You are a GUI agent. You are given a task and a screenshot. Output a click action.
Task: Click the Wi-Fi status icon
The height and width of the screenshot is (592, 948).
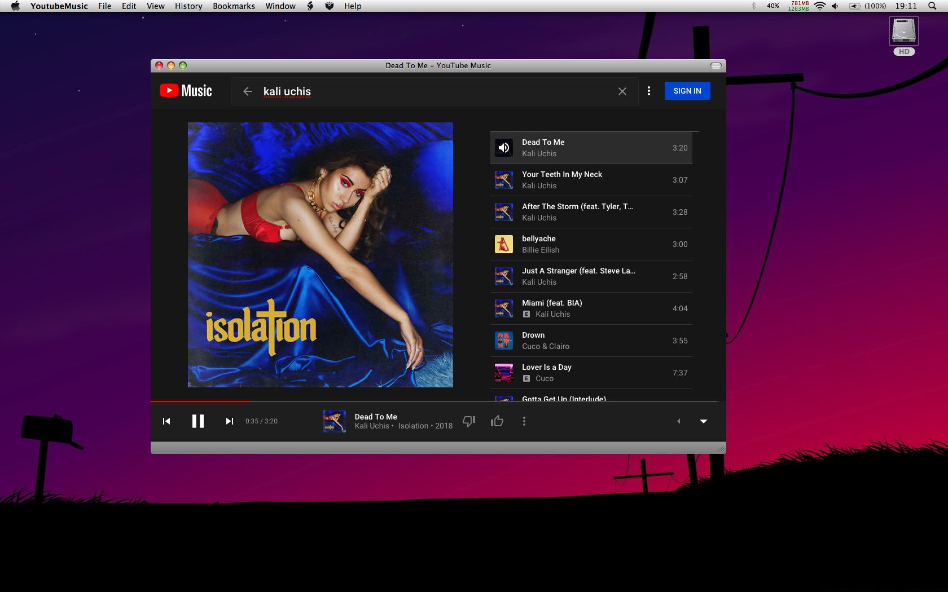coord(820,6)
